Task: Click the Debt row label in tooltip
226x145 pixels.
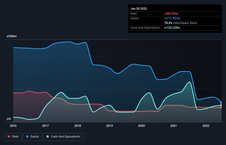Action: pyautogui.click(x=134, y=14)
